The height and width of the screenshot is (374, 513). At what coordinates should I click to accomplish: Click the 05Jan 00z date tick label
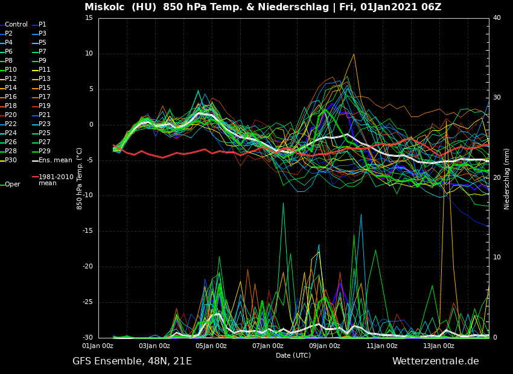point(211,346)
